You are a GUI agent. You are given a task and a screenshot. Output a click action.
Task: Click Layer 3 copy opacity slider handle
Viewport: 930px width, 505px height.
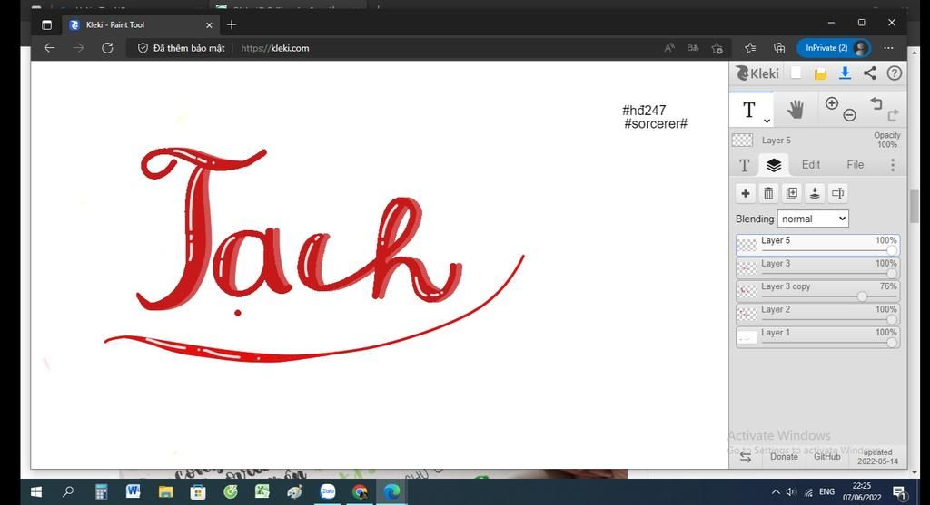862,296
